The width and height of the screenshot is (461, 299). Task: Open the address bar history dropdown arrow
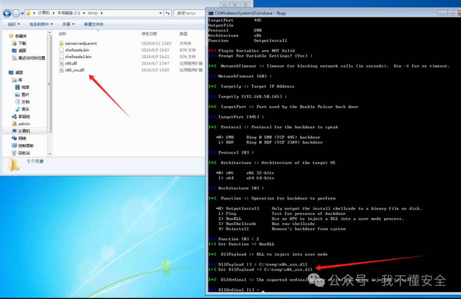[x=160, y=13]
